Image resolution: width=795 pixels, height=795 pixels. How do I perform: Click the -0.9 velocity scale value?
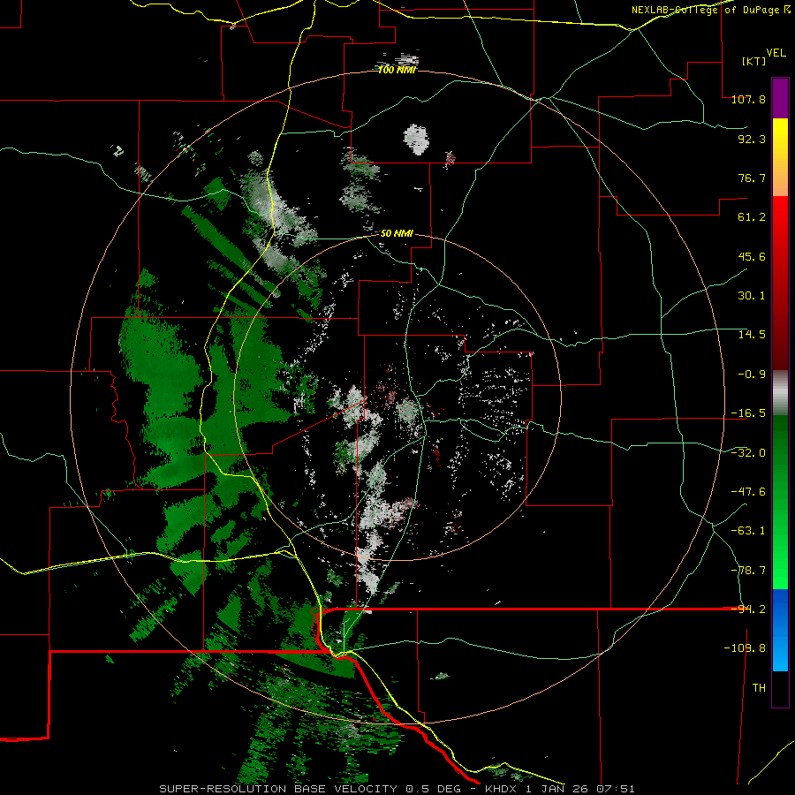pos(752,375)
